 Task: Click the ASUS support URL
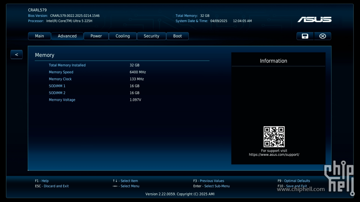click(x=274, y=155)
